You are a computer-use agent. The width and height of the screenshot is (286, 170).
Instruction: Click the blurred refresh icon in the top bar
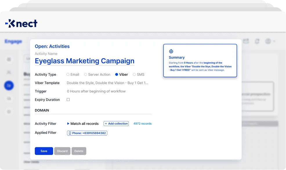point(257,41)
